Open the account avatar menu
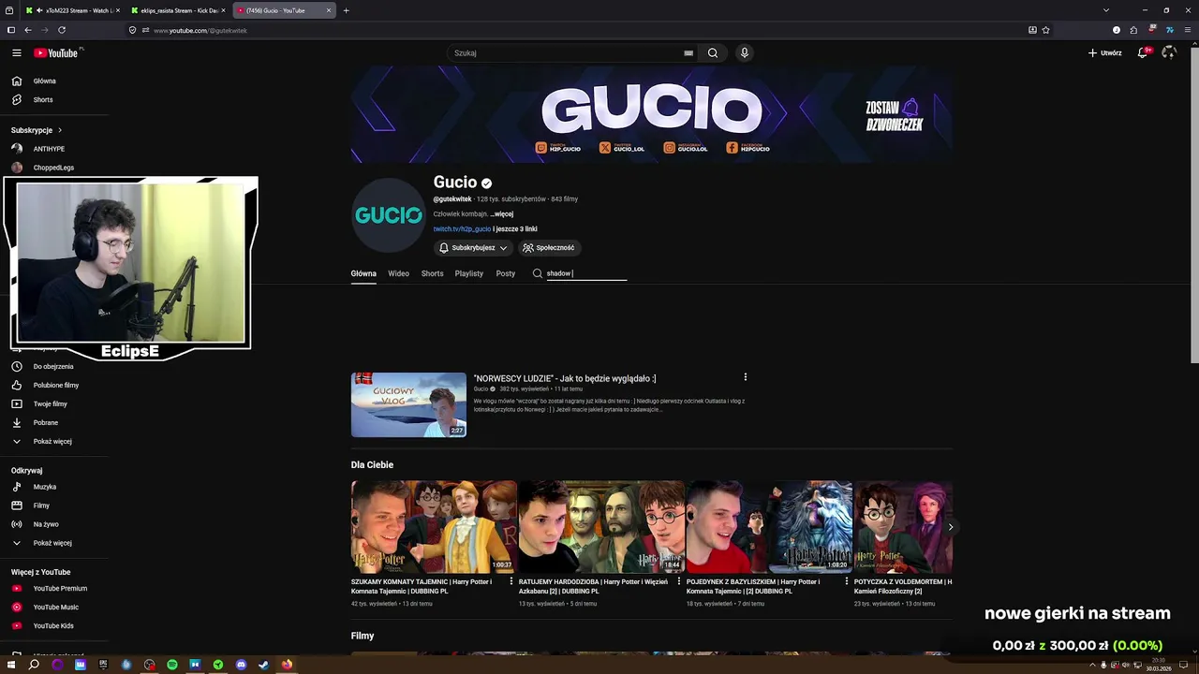The image size is (1199, 674). pyautogui.click(x=1168, y=53)
